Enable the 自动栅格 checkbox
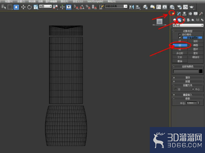The width and height of the screenshot is (205, 153). coord(180,34)
